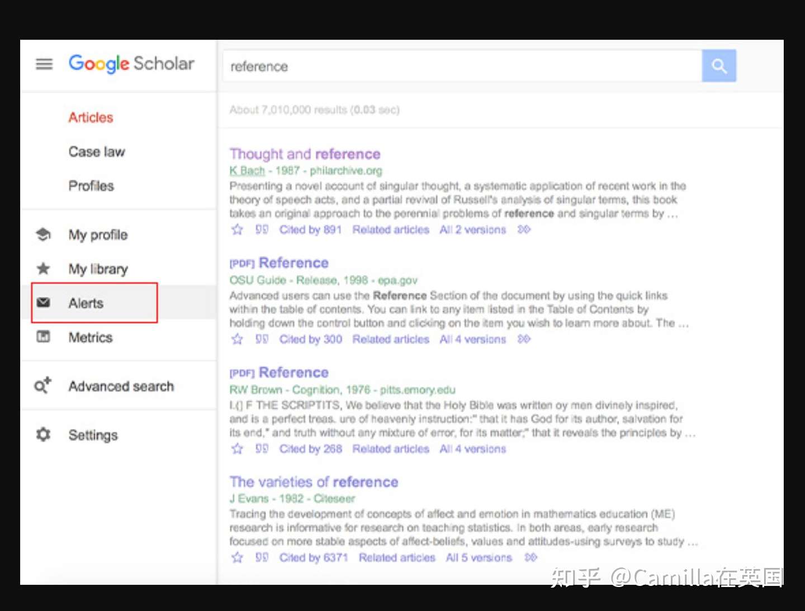Open 'Thought and reference' article title
The width and height of the screenshot is (805, 611).
tap(305, 154)
